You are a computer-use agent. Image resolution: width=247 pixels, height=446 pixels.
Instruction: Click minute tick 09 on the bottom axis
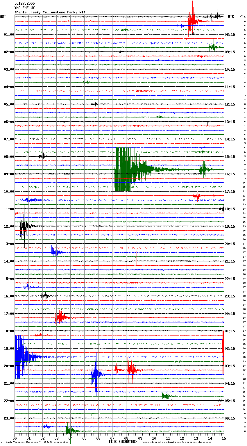140,438
